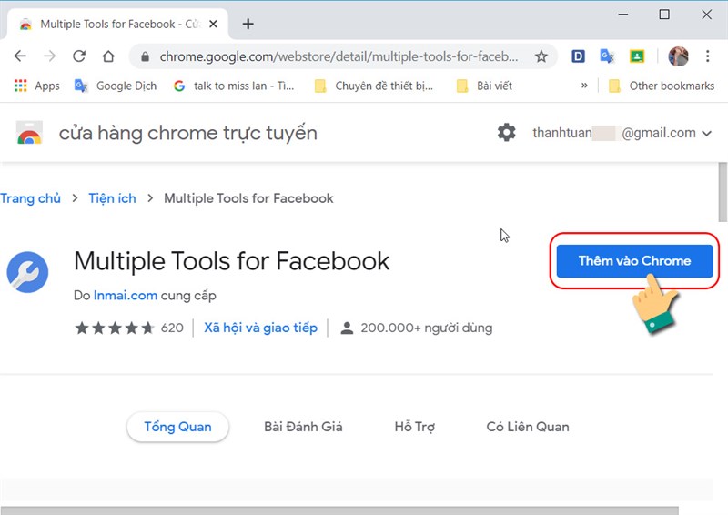Open Google Dịch bookmark
This screenshot has height=515, width=728.
116,86
